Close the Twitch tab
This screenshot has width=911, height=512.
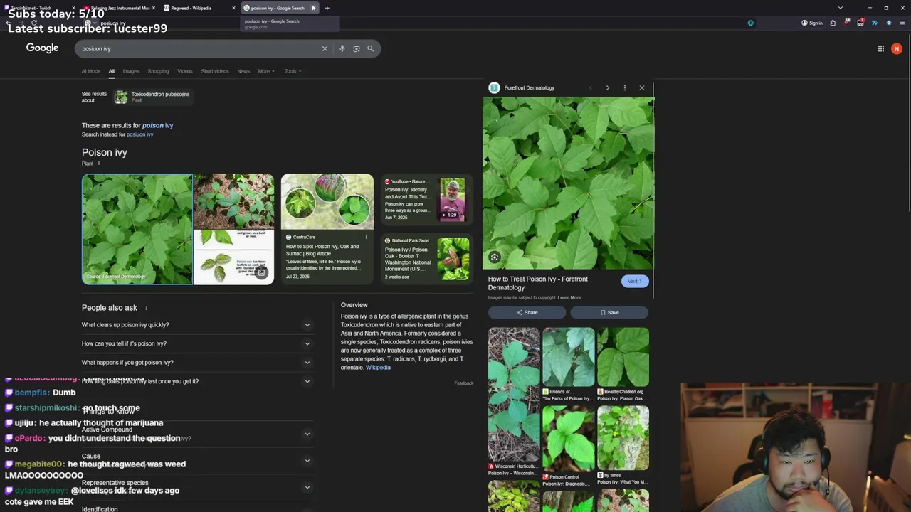[73, 8]
